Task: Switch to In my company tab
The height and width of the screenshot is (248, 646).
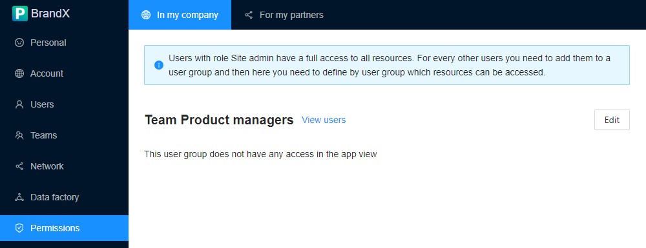Action: 180,15
